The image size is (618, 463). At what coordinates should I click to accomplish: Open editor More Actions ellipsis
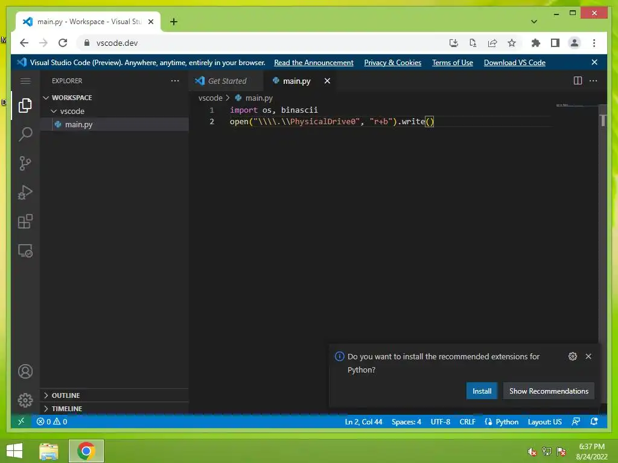tap(593, 81)
